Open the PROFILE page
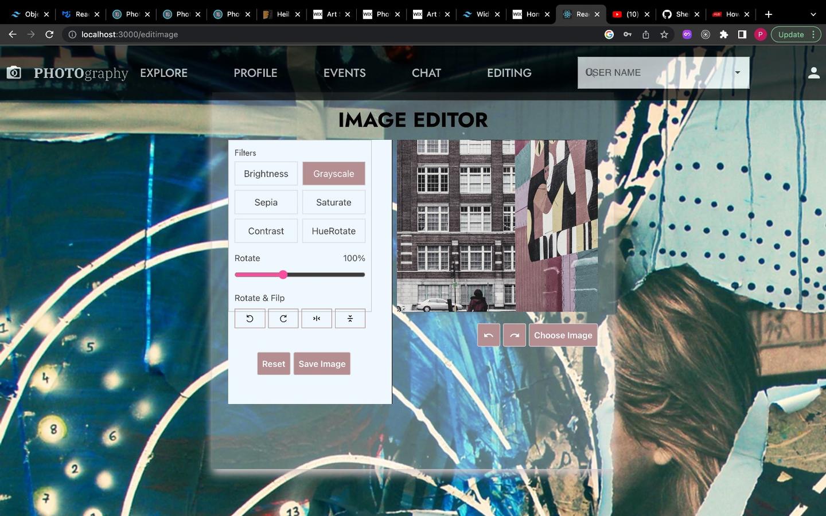Screen dimensions: 826x516 coord(255,73)
